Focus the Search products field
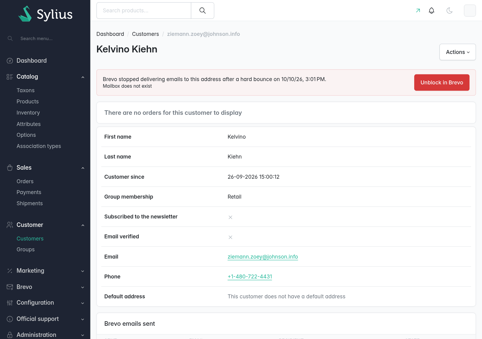 [144, 11]
